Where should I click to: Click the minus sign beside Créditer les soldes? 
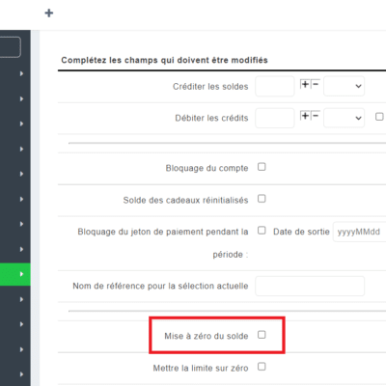(x=316, y=84)
